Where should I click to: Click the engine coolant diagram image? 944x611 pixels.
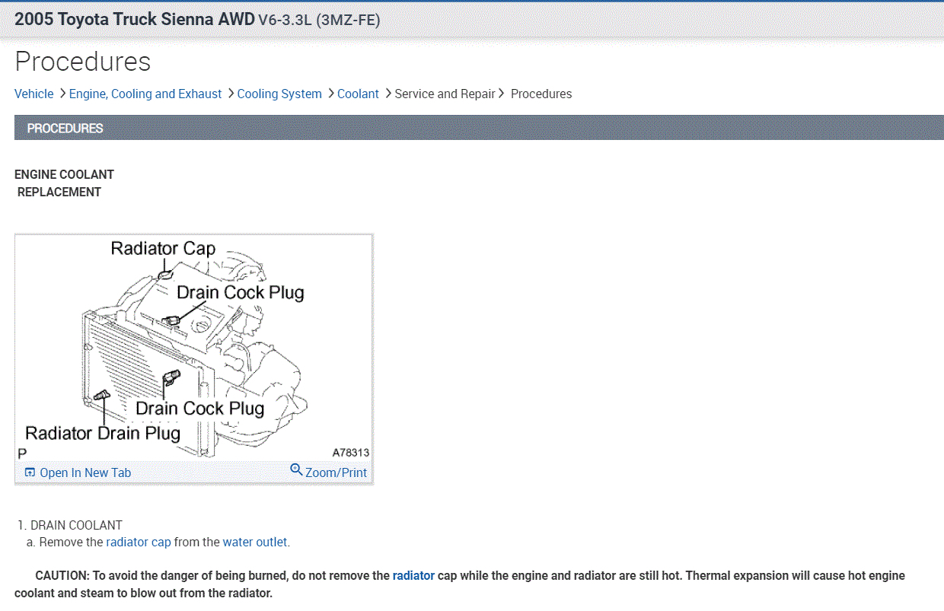(194, 347)
